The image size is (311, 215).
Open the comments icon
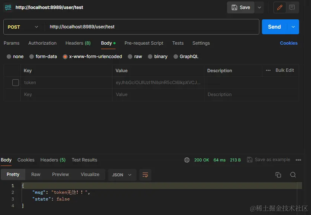(x=292, y=7)
